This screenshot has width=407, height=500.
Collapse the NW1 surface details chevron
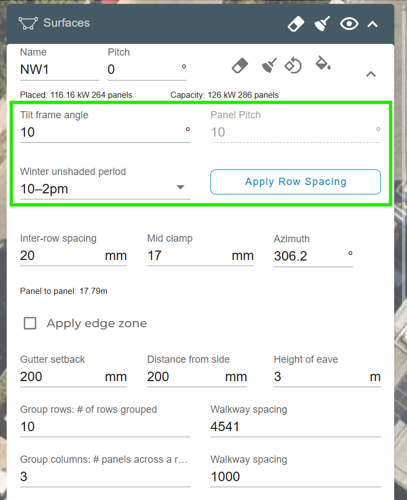(371, 74)
